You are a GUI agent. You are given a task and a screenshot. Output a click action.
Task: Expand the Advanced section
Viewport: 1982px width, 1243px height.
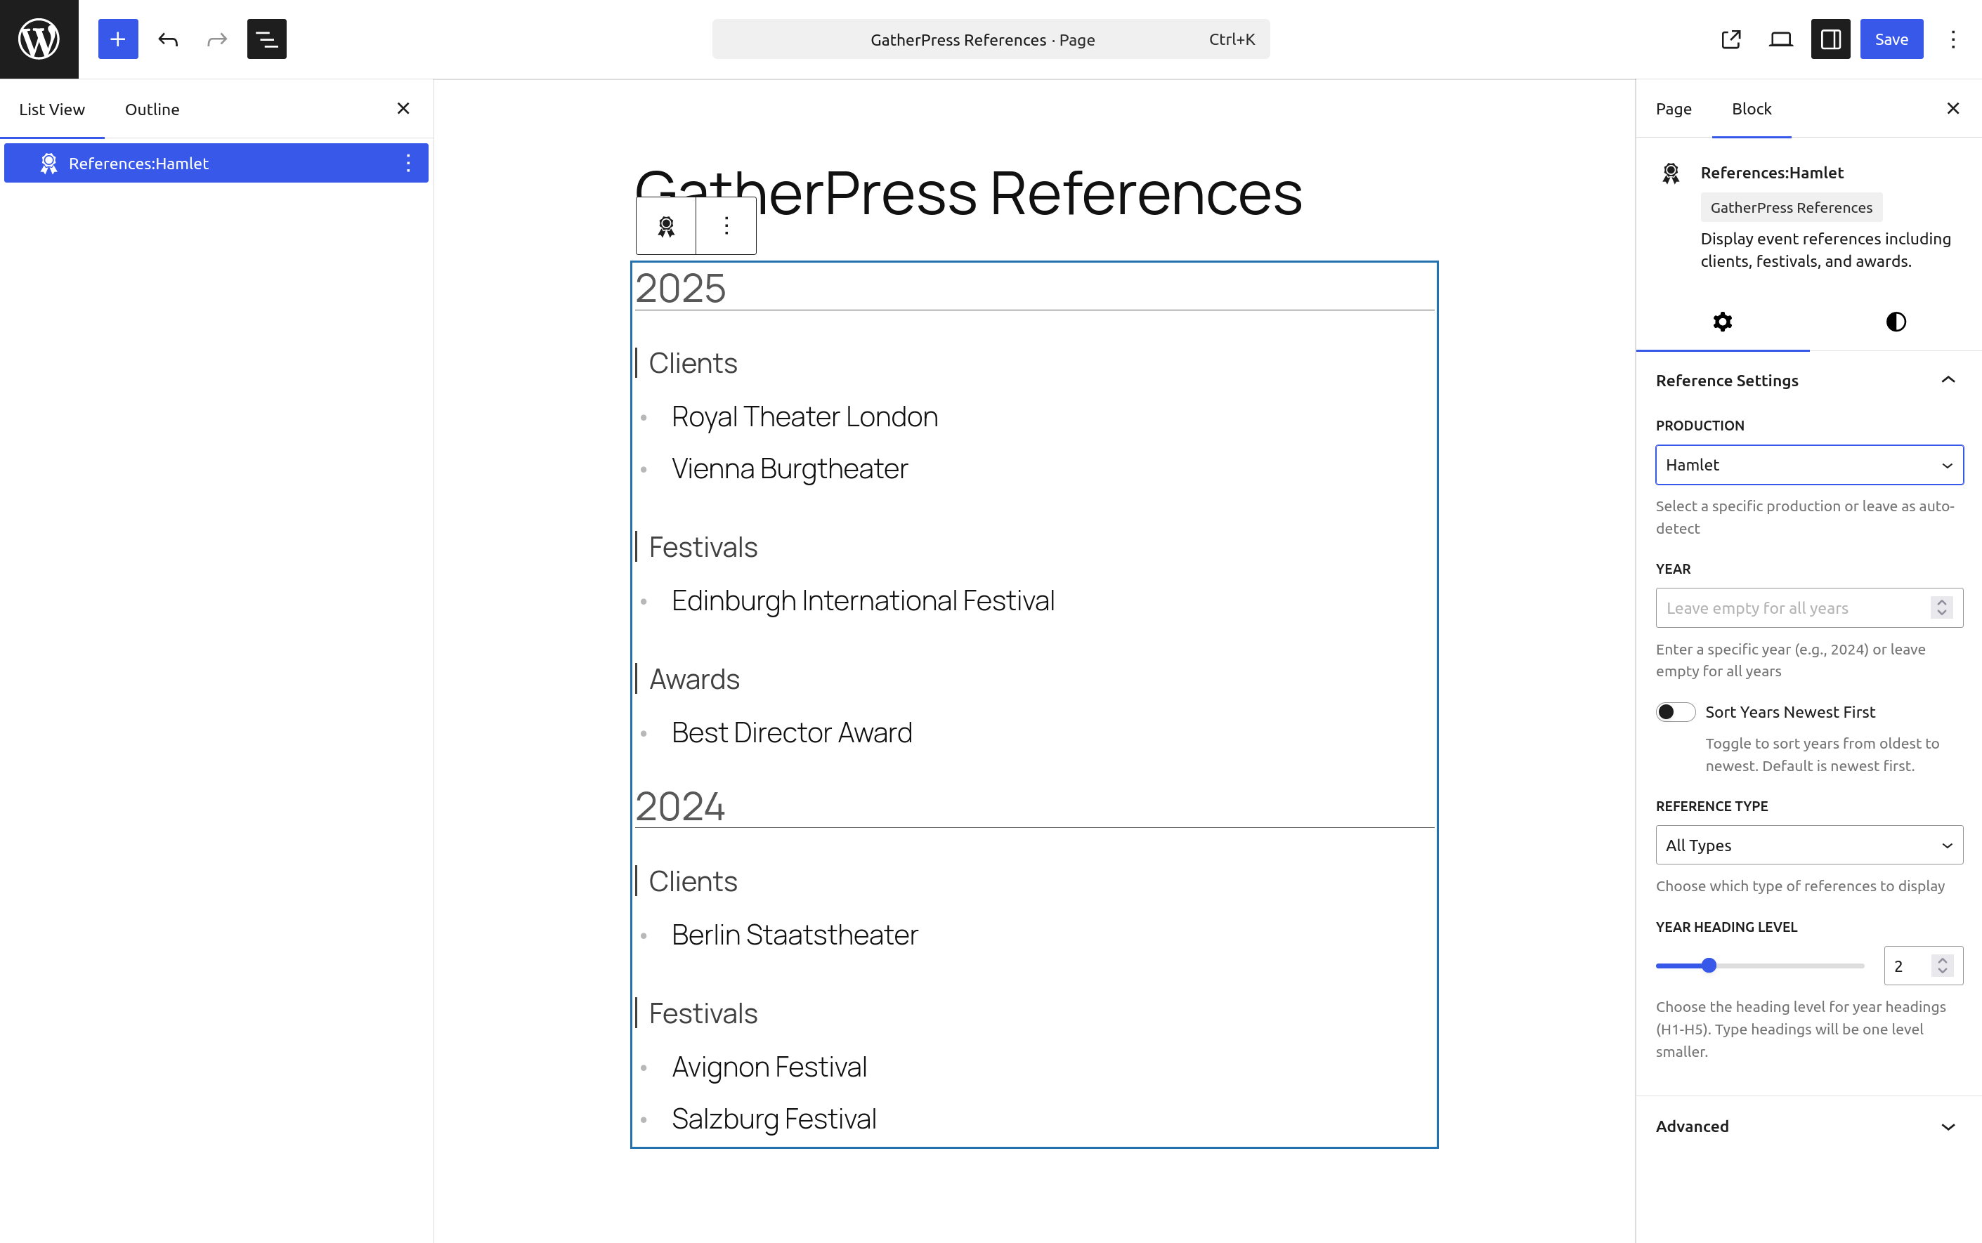[1808, 1126]
